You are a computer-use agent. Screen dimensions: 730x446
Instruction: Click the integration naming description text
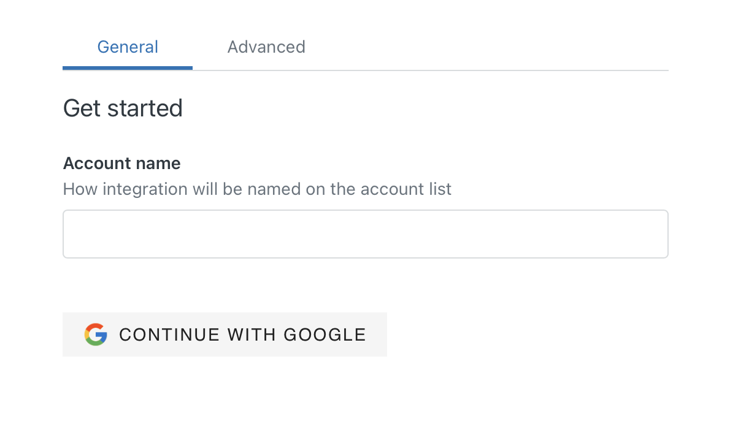click(x=257, y=189)
